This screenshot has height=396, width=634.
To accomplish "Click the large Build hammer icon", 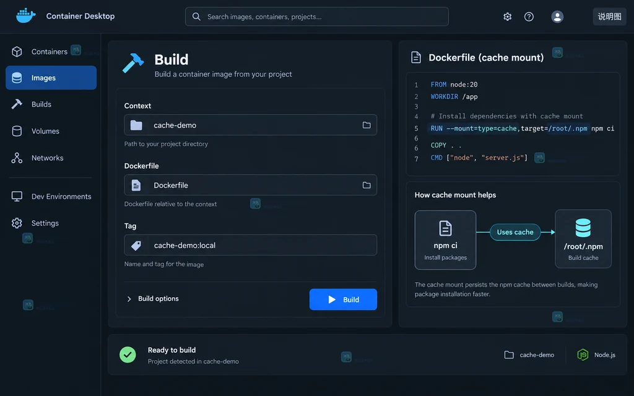I will [x=133, y=63].
